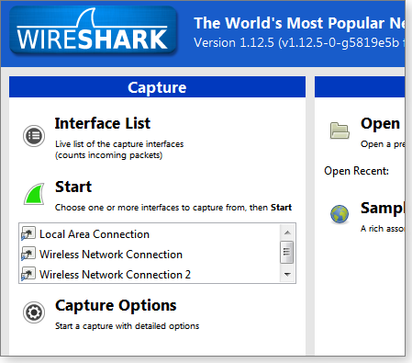Click the green shark fin Start icon
Viewport: 412px width, 363px height.
34,194
